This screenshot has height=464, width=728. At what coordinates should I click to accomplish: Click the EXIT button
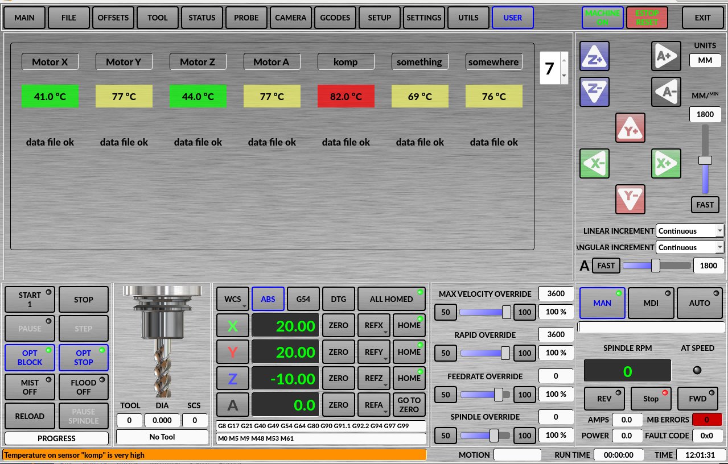pyautogui.click(x=704, y=18)
